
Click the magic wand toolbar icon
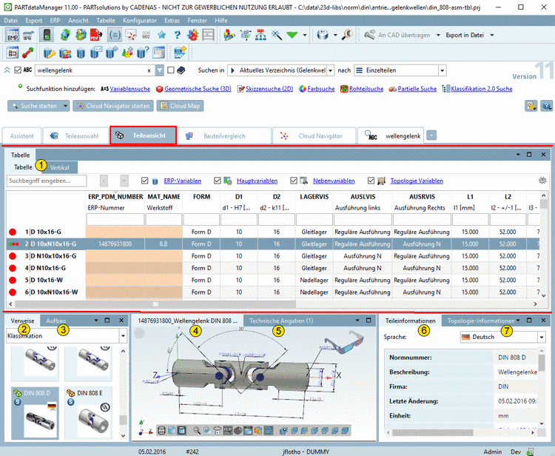pyautogui.click(x=277, y=35)
